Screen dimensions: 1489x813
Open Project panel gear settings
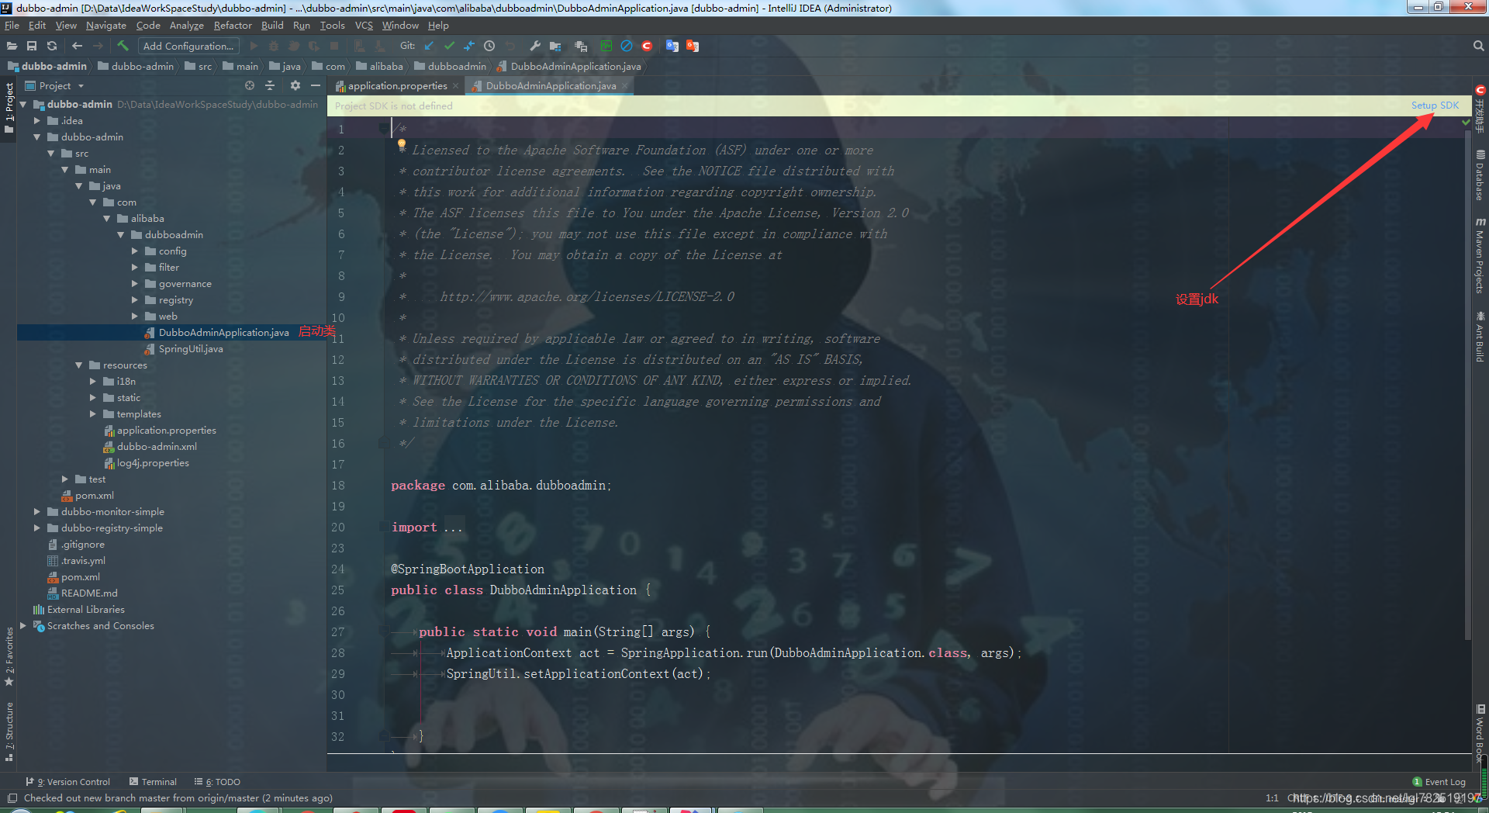coord(295,85)
